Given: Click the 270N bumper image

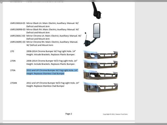Looking at the screenshot, I should click(x=100, y=64).
